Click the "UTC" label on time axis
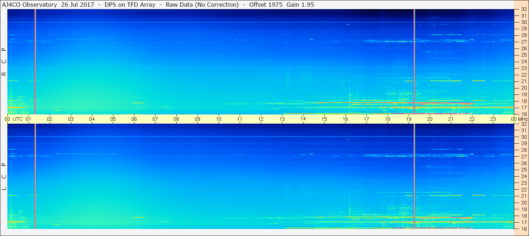This screenshot has height=236, width=529. click(18, 119)
